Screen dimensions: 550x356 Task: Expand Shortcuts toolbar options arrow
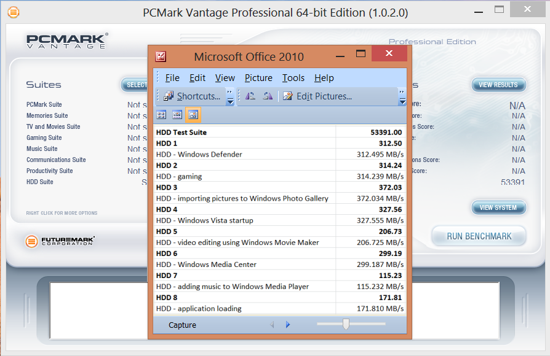(230, 97)
